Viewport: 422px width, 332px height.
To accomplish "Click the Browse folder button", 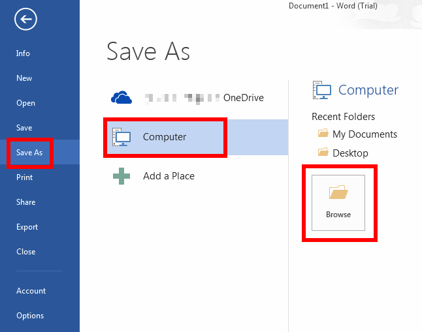I will (x=338, y=202).
